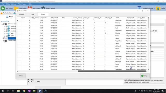Click the Pages icon in left panel
The height and width of the screenshot is (93, 166).
point(7,17)
